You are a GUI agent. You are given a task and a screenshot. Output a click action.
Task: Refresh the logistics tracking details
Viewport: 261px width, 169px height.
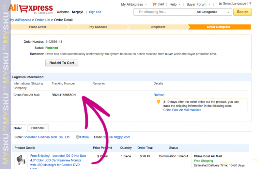pyautogui.click(x=159, y=95)
